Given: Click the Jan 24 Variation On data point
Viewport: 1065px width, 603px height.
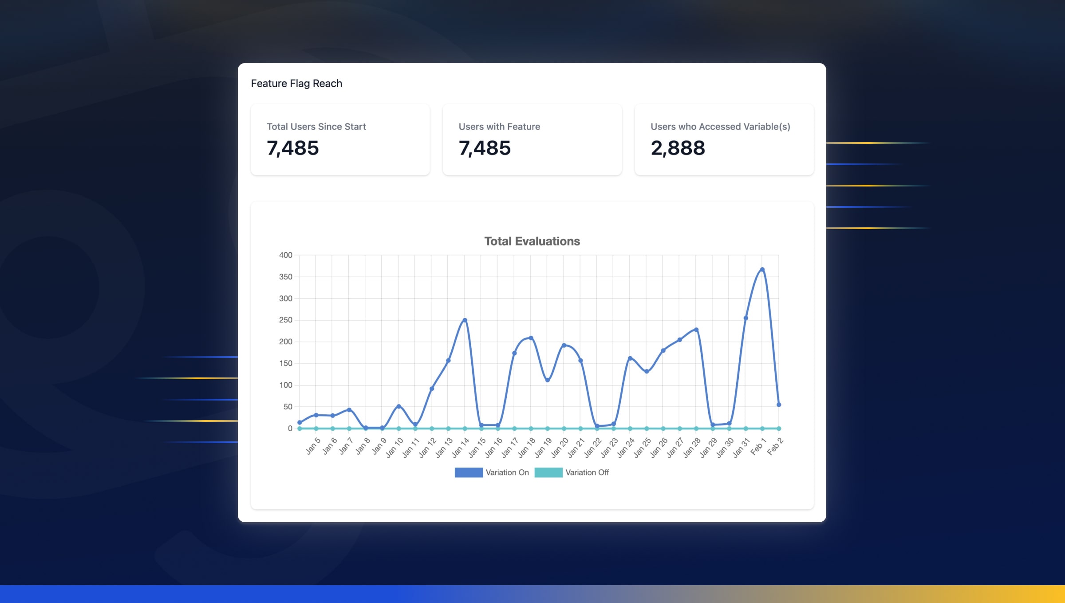Looking at the screenshot, I should [630, 358].
